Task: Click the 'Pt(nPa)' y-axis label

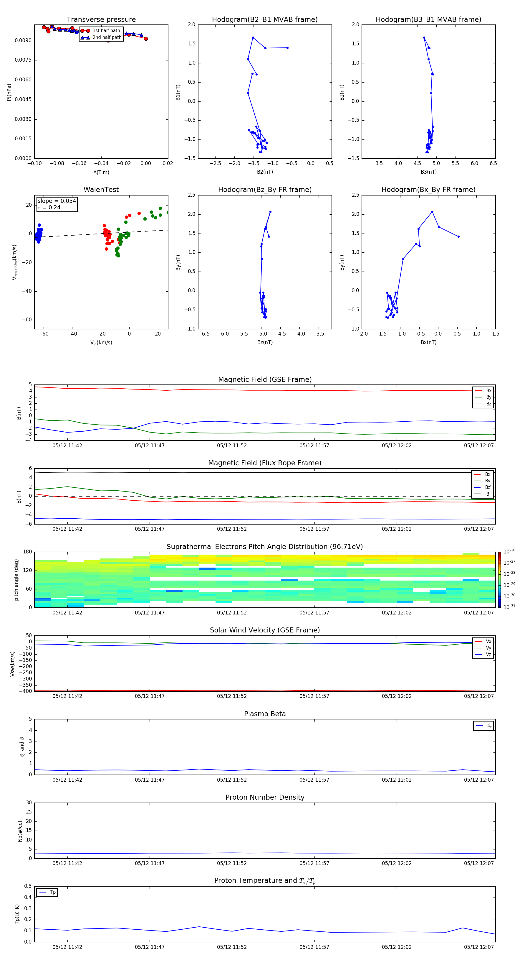Action: (x=9, y=92)
